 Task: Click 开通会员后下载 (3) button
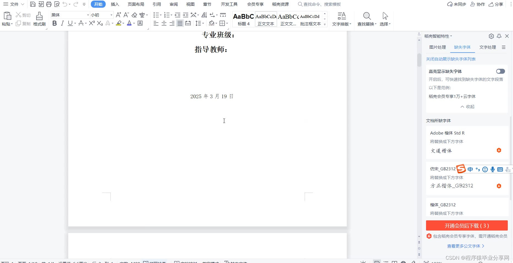click(x=467, y=226)
